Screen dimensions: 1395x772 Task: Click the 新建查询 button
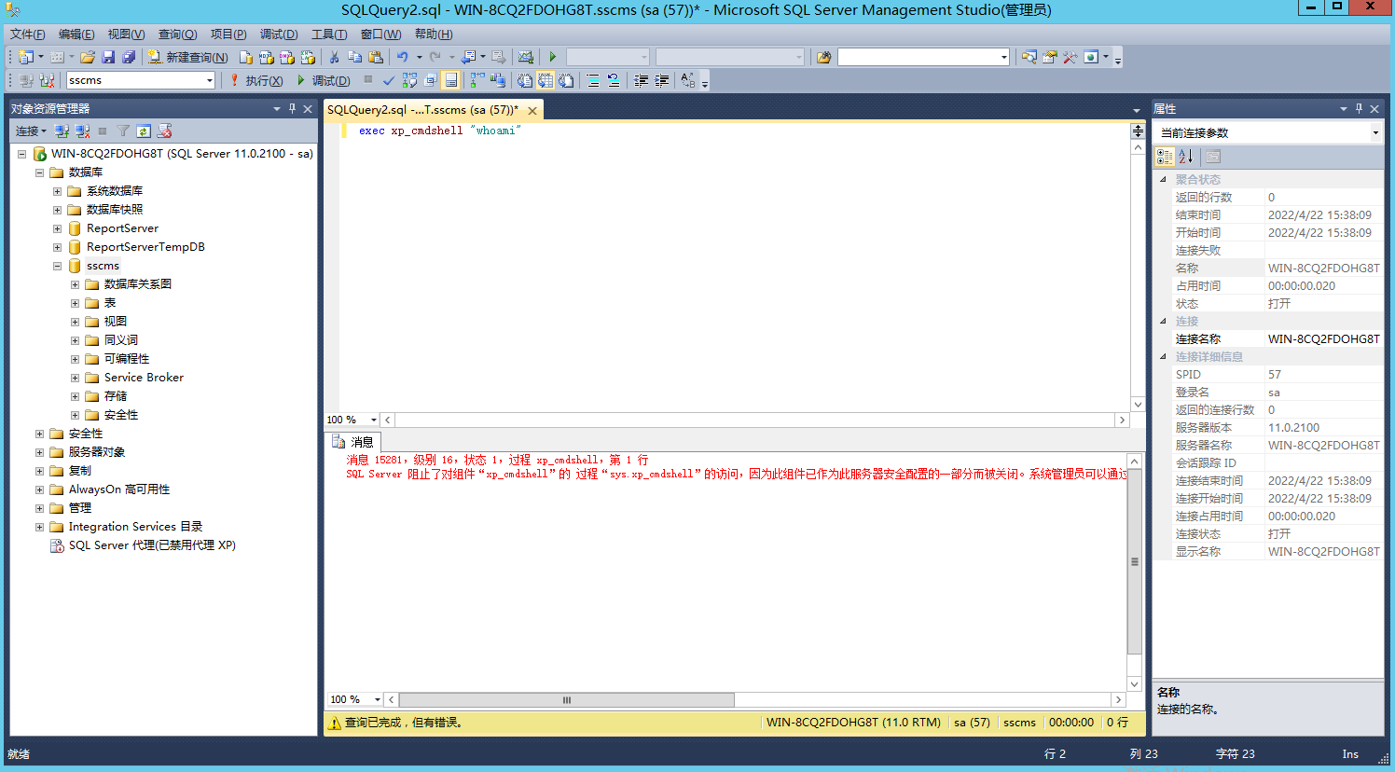coord(187,57)
